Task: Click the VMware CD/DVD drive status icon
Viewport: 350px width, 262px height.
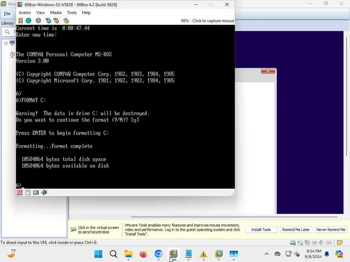Action: [x=300, y=243]
